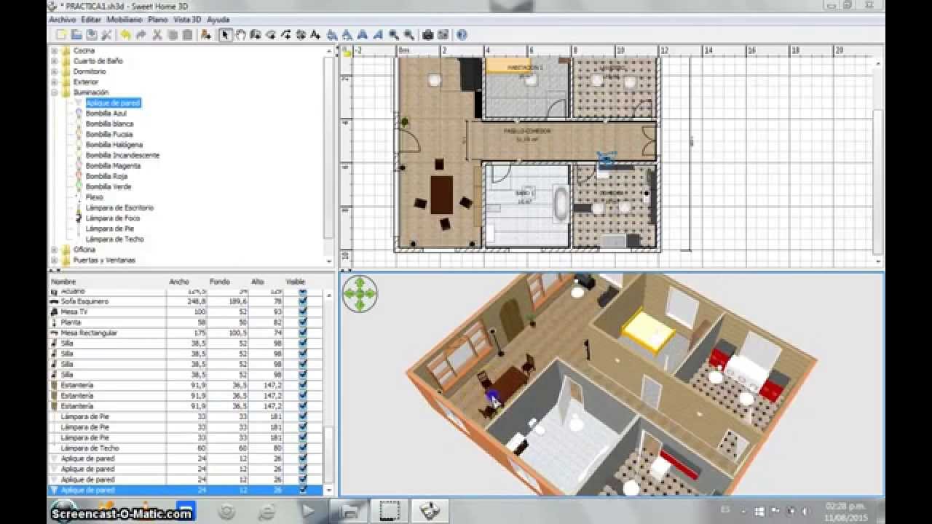Viewport: 932px width, 524px height.
Task: Expand the Oficina catalog folder
Action: (55, 250)
